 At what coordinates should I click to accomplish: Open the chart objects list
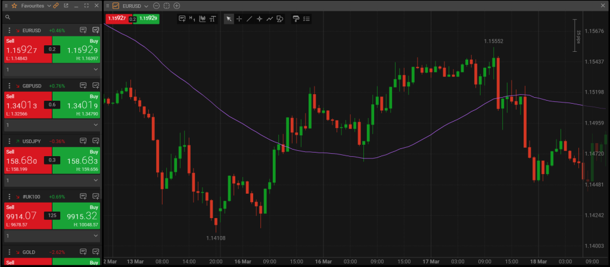pyautogui.click(x=307, y=18)
